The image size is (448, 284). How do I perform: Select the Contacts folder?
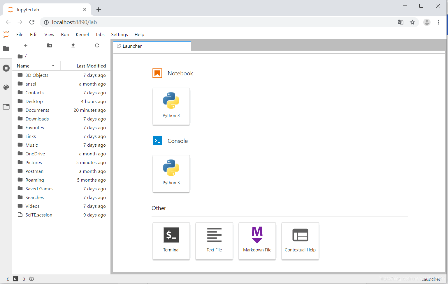tap(62, 93)
